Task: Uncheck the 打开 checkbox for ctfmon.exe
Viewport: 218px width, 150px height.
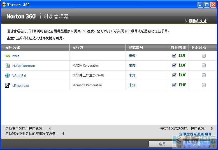Action: point(174,85)
